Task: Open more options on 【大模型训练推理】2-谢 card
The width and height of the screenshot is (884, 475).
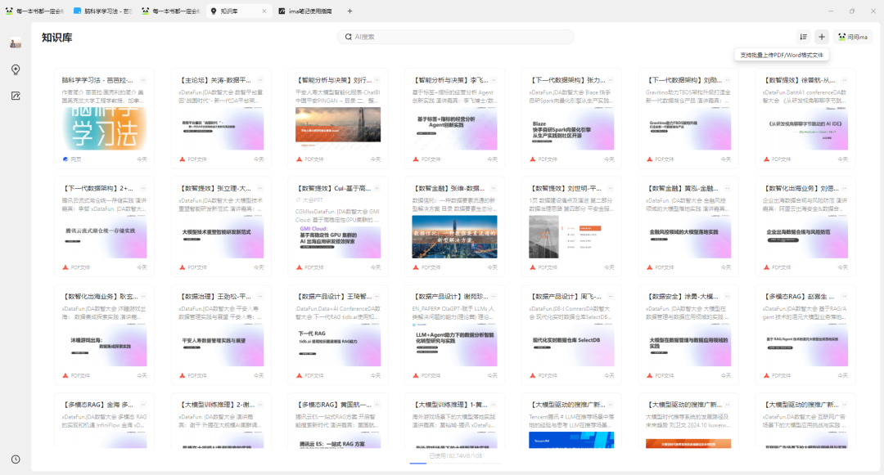Action: pyautogui.click(x=260, y=404)
